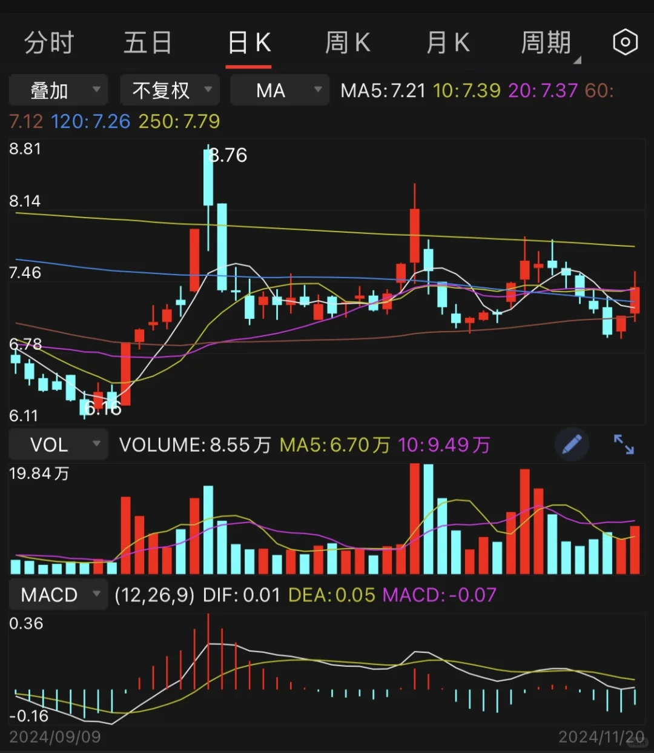The image size is (654, 753).
Task: Tap the 0.36 MACD axis label
Action: pyautogui.click(x=26, y=623)
